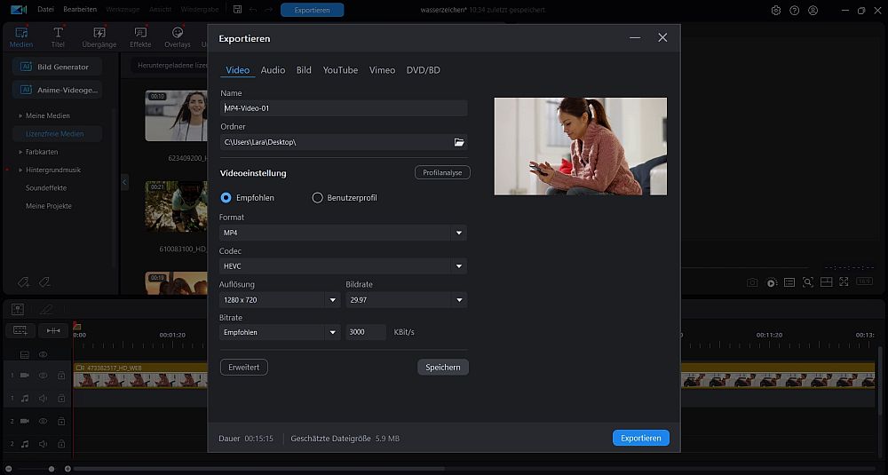Viewport: 888px width, 475px height.
Task: Open the Titel tool in top toolbar
Action: (x=59, y=37)
